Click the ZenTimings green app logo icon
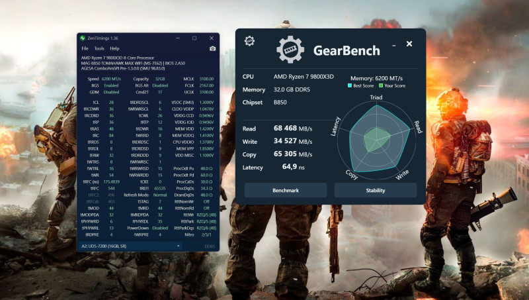Screen dimensions: 529x300 [83, 38]
